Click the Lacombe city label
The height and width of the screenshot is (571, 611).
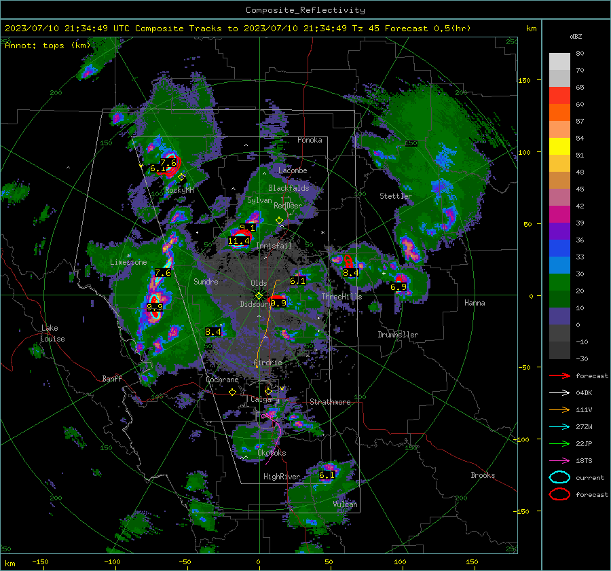pos(293,170)
